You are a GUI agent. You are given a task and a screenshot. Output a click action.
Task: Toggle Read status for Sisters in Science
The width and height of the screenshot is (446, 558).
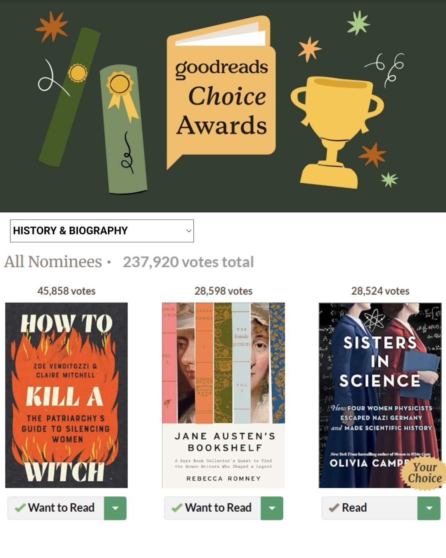pos(370,508)
